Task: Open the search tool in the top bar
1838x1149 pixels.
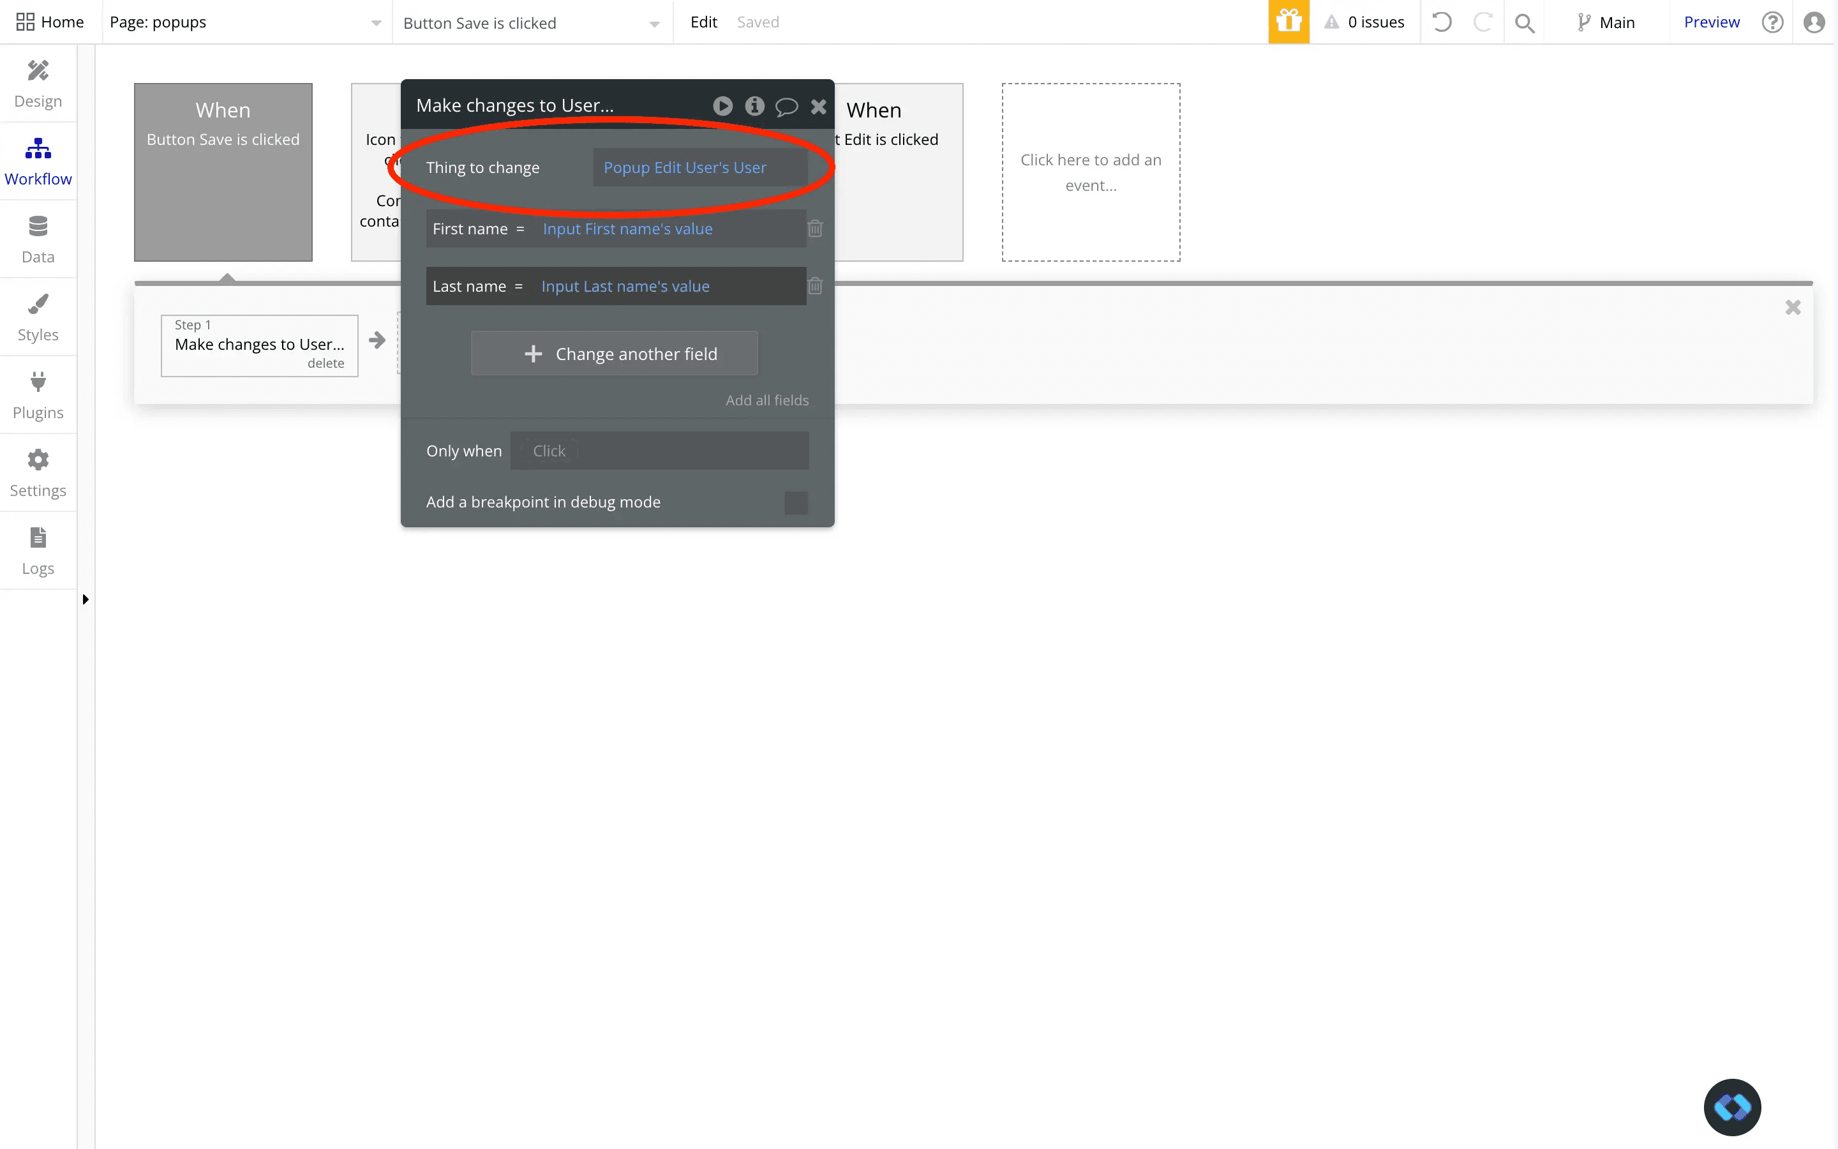Action: [1525, 22]
